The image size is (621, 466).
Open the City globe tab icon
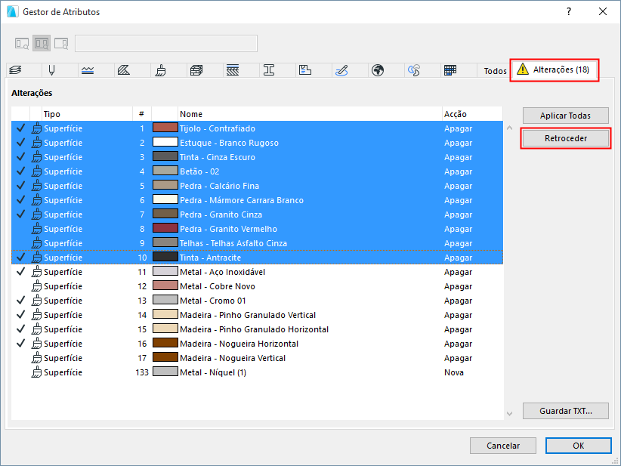[378, 70]
